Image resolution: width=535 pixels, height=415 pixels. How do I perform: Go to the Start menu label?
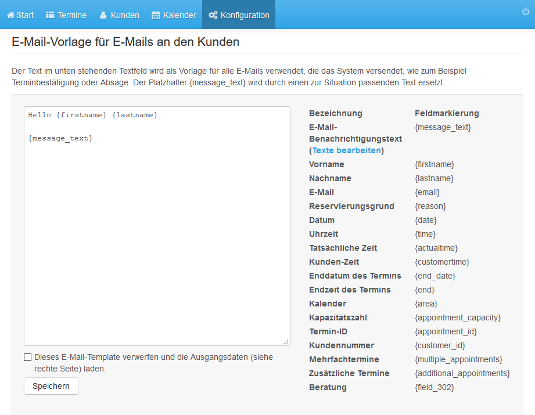click(25, 15)
